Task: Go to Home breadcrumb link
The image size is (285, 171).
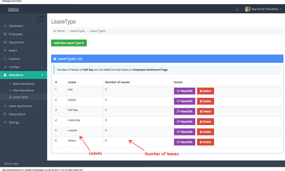Action: click(61, 31)
